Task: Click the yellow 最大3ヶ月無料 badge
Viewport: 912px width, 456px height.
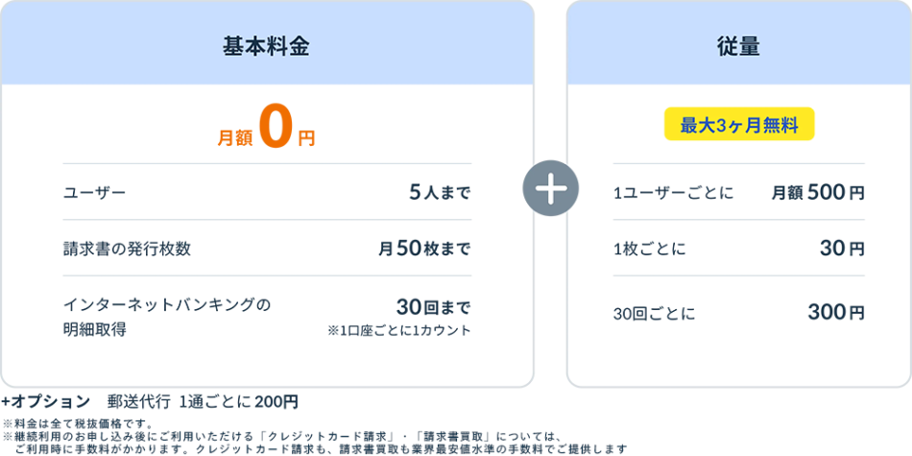Action: (738, 124)
